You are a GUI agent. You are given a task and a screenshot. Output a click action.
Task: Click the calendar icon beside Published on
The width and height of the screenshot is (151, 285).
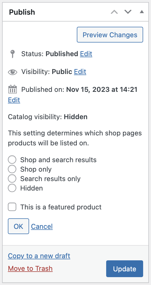[x=13, y=89]
